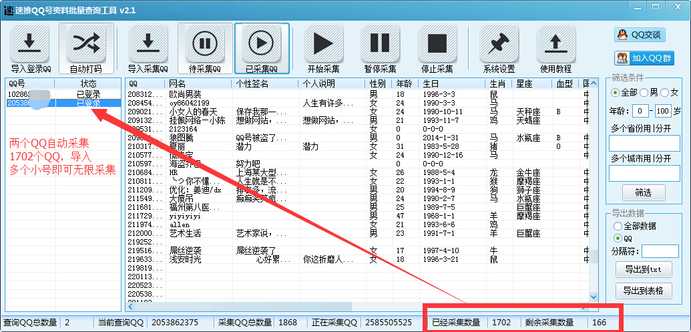Click the QQ交谈 chat button
The image size is (691, 332).
point(640,35)
